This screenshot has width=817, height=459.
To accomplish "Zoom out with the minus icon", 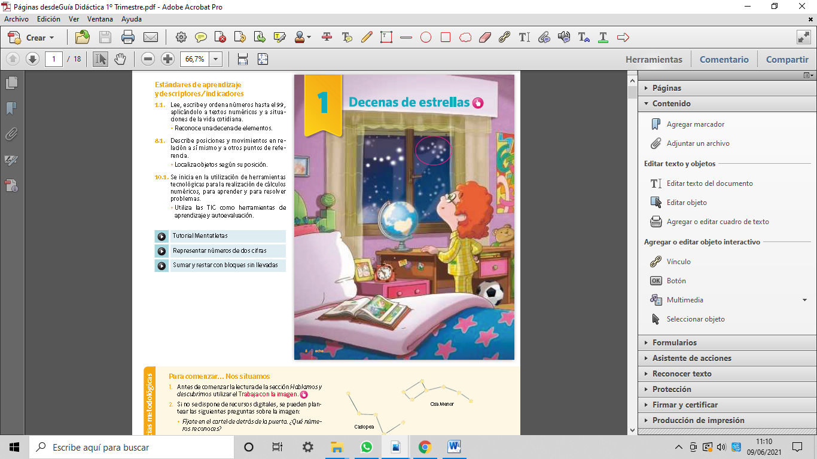I will click(x=147, y=59).
